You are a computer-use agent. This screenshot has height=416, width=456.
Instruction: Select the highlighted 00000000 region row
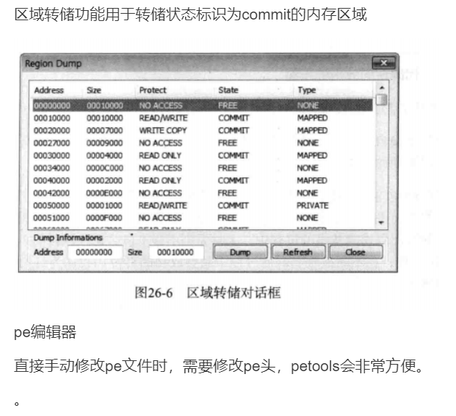click(203, 105)
